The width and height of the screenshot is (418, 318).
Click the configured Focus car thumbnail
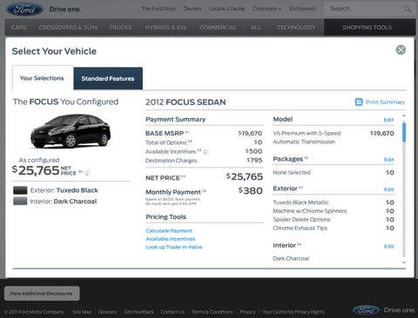pos(71,131)
